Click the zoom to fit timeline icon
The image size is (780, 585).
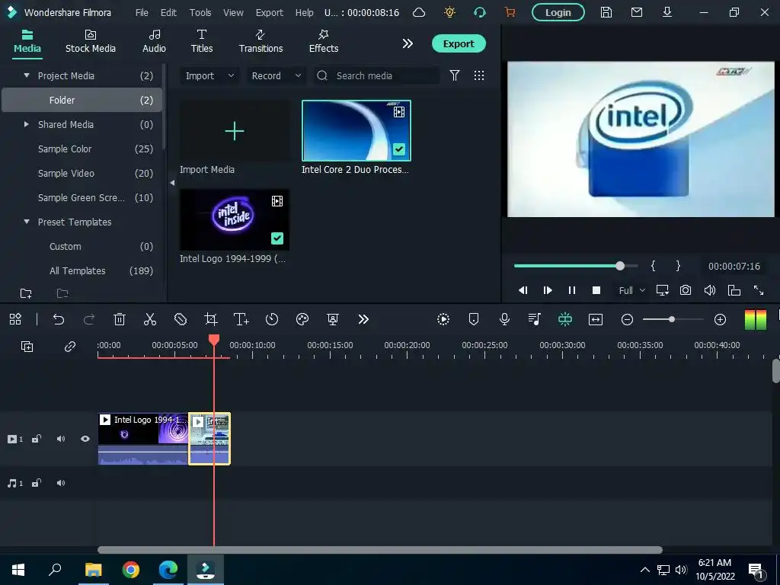596,319
